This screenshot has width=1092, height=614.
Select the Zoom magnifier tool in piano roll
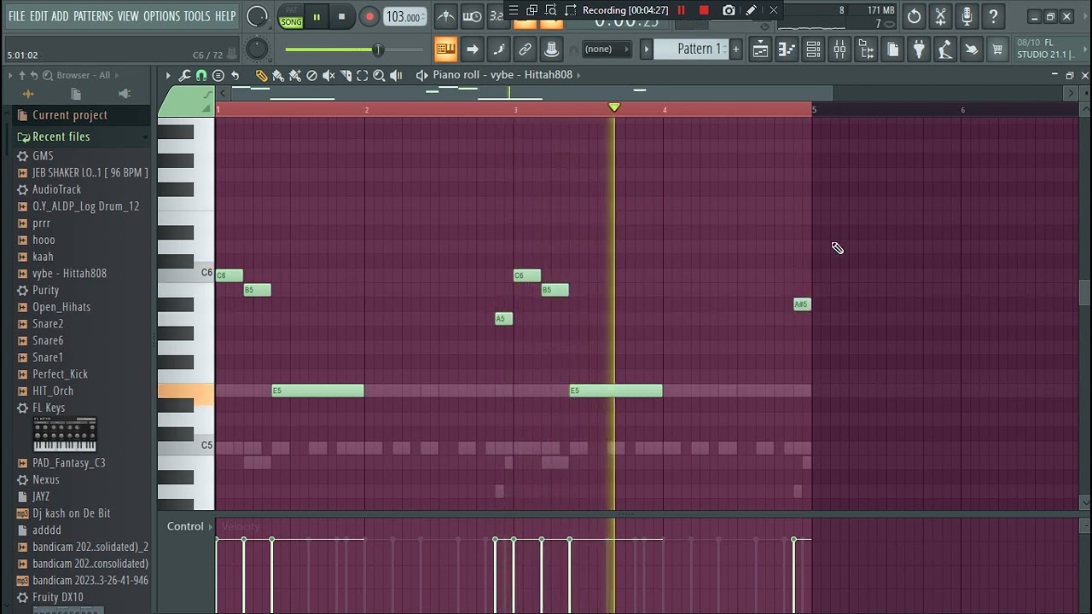coord(379,75)
